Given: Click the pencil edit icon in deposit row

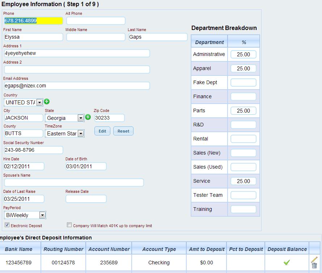Looking at the screenshot, I should tap(314, 259).
